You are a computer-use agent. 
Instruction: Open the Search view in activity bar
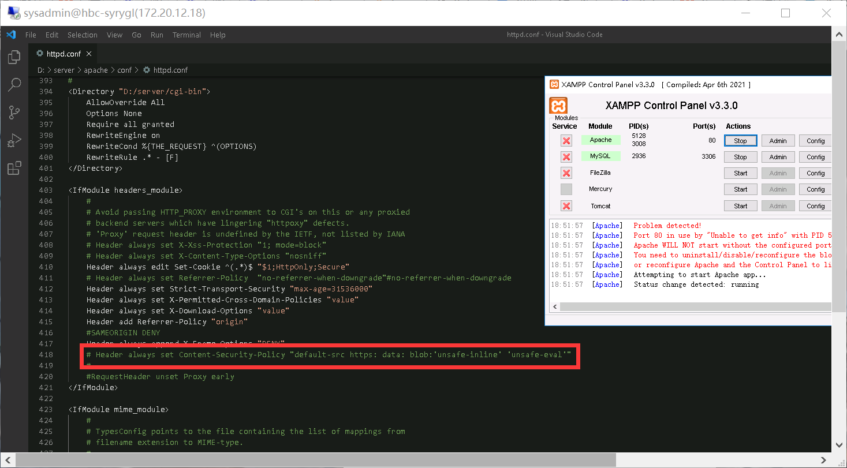click(14, 85)
